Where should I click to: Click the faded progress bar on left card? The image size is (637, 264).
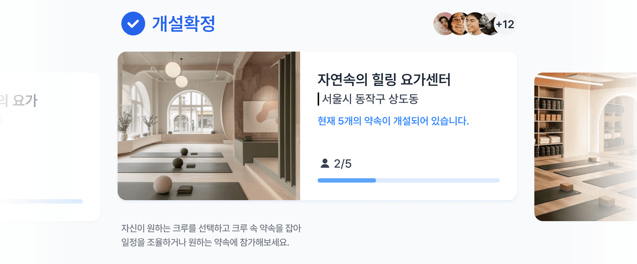tap(41, 201)
